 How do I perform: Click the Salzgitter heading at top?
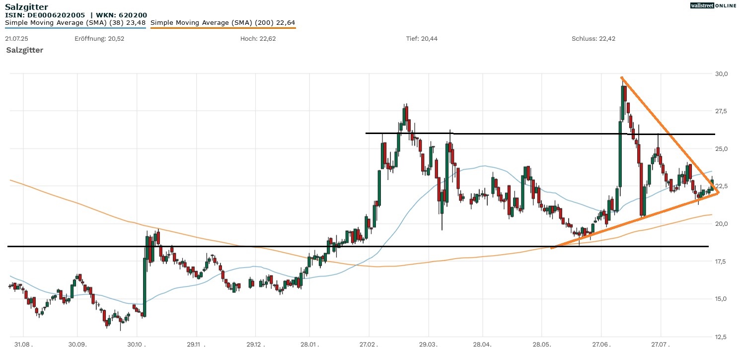click(26, 7)
